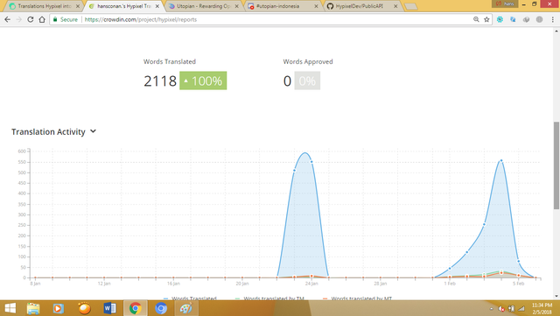Click the Words Approved label
The image size is (560, 316).
(308, 61)
